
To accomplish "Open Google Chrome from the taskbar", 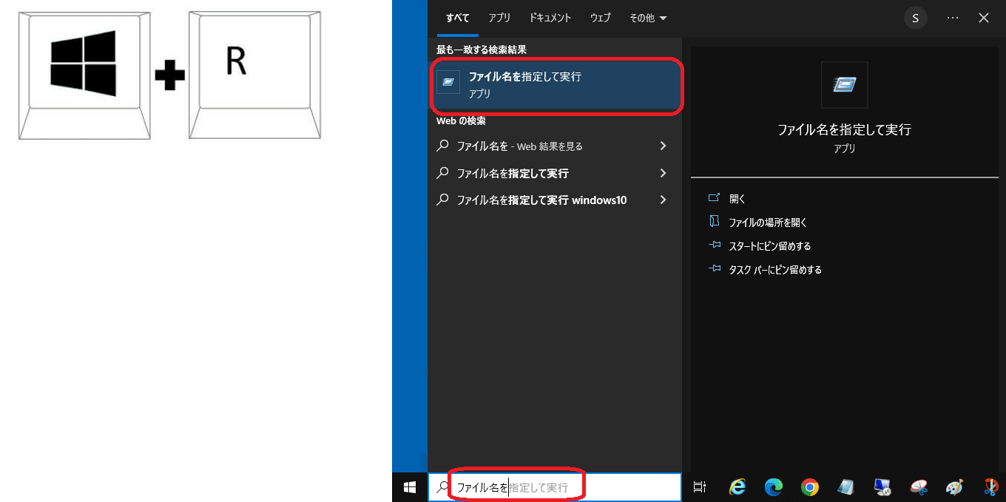I will [810, 487].
